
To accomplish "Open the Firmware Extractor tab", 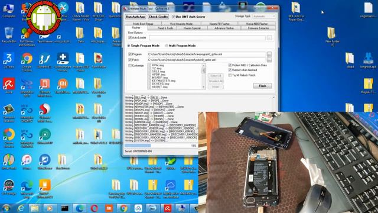I will pos(258,28).
